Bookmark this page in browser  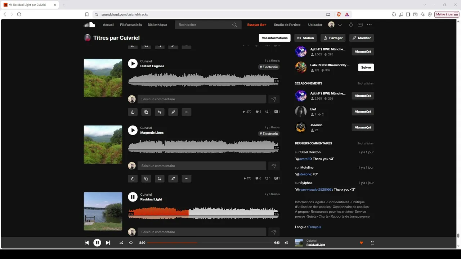(87, 14)
